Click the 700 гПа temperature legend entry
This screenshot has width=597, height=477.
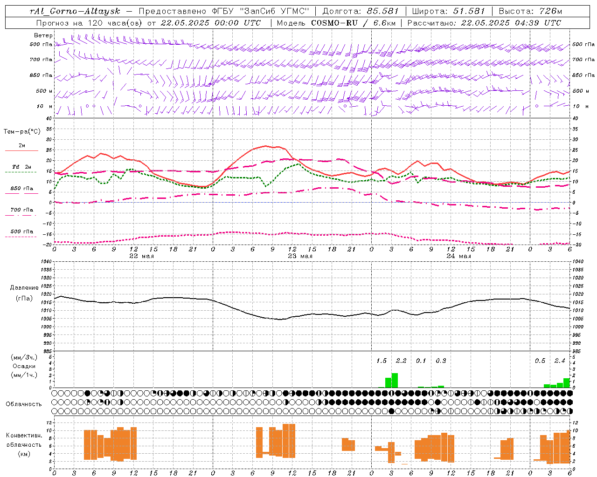21,211
